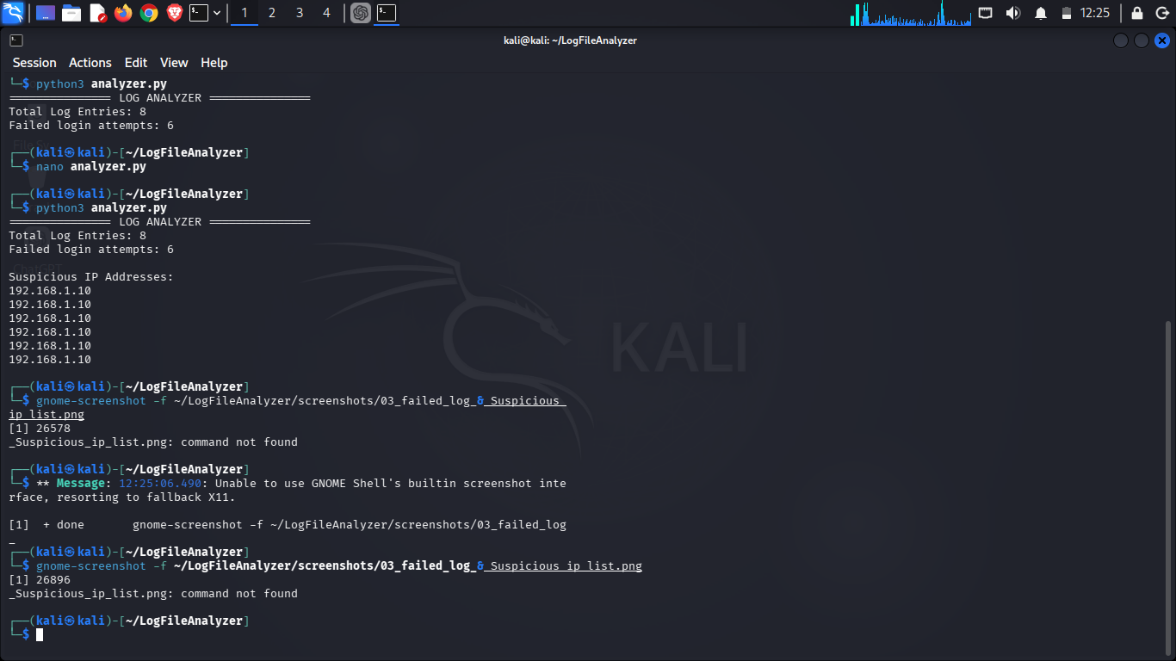The image size is (1176, 661).
Task: Open the network connection tray icon
Action: point(986,13)
